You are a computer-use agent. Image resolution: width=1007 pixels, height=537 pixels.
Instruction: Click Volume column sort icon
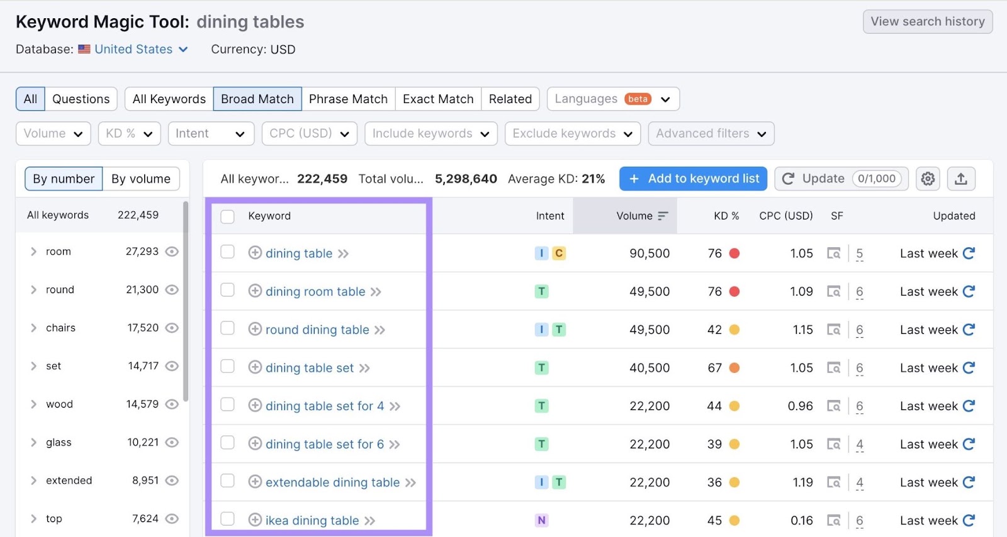coord(663,216)
